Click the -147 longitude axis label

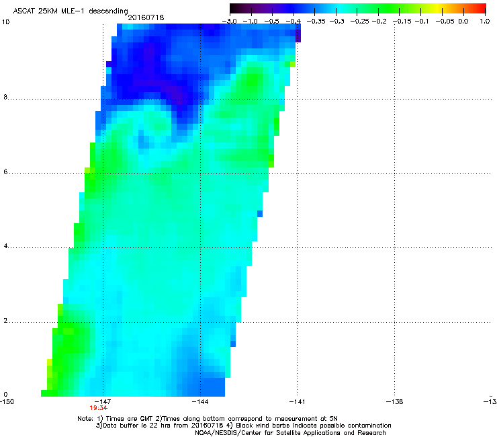(x=103, y=402)
